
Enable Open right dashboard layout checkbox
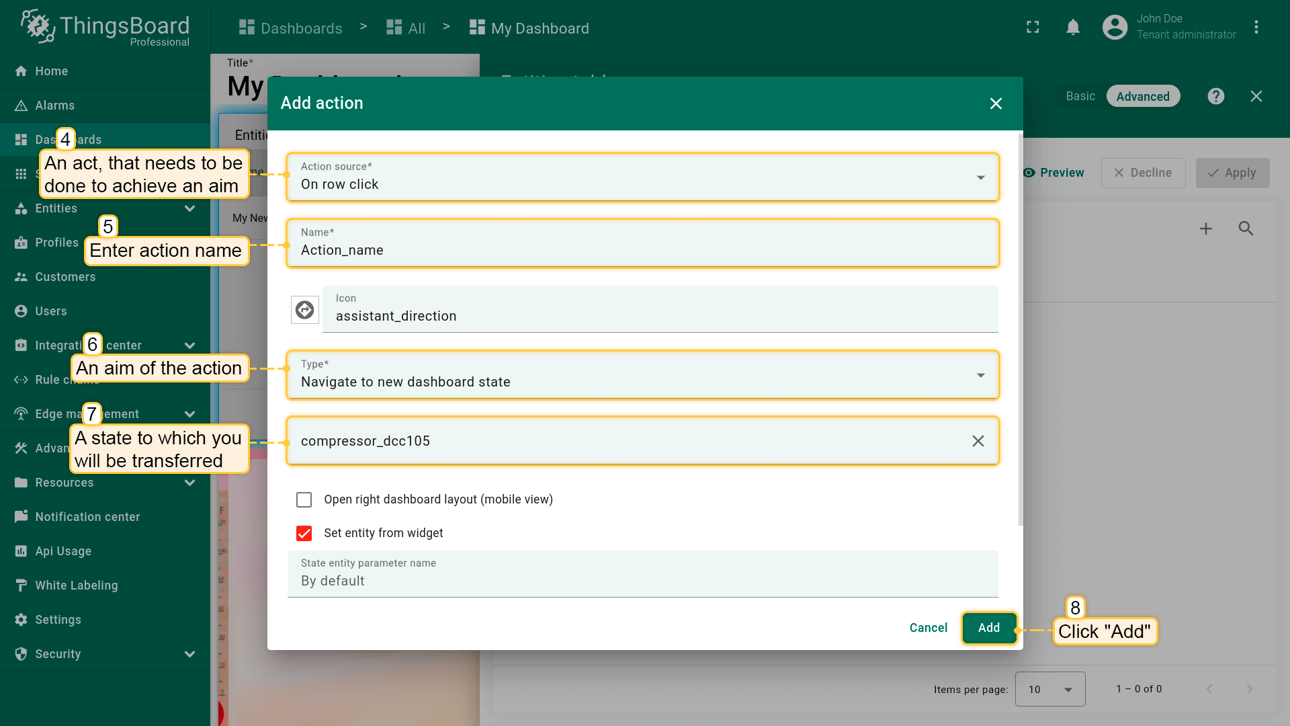304,499
